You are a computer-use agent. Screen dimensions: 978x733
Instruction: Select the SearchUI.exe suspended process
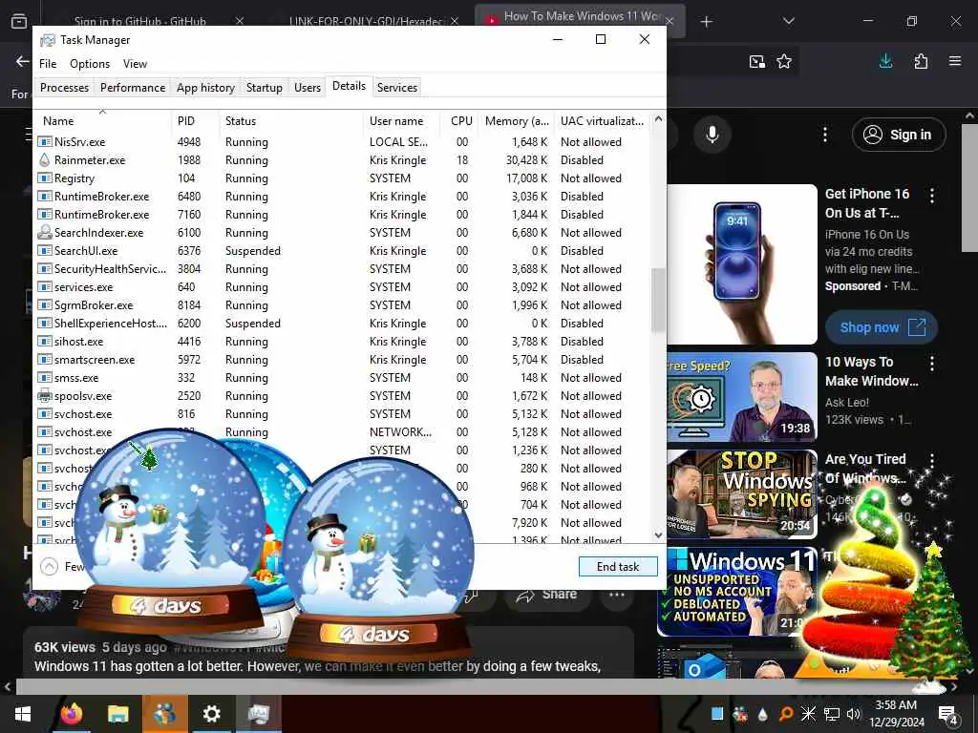point(342,251)
